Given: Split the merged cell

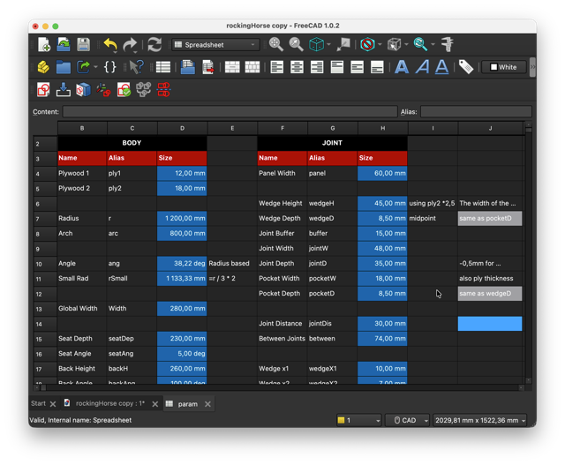Looking at the screenshot, I should pos(252,67).
